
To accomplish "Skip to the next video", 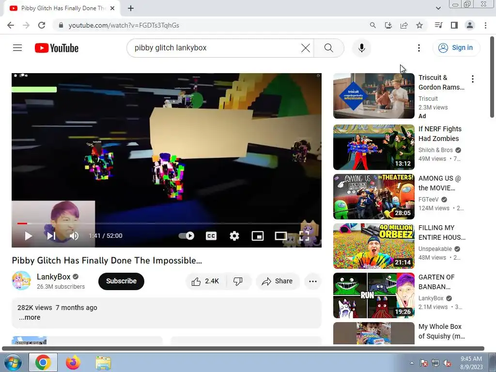I will click(x=51, y=236).
